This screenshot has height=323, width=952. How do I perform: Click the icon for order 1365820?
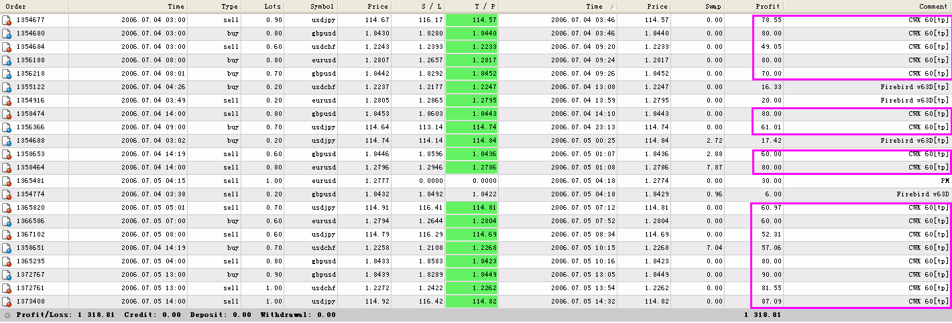click(7, 208)
